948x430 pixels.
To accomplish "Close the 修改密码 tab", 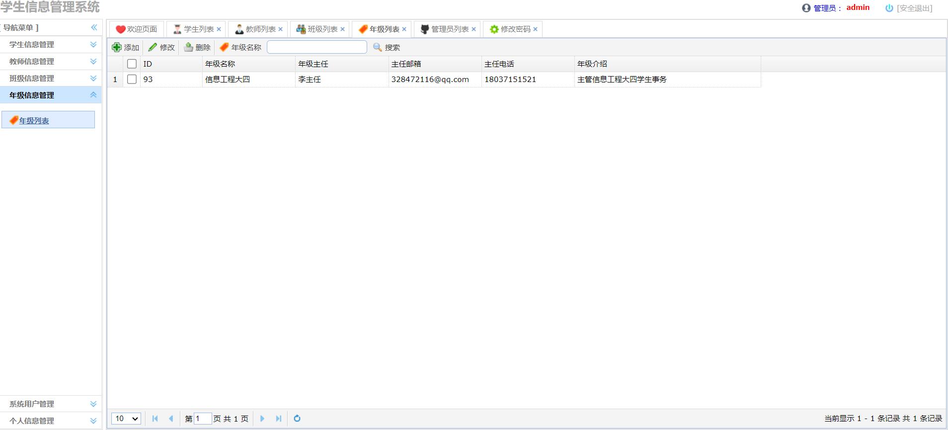I will (x=535, y=29).
